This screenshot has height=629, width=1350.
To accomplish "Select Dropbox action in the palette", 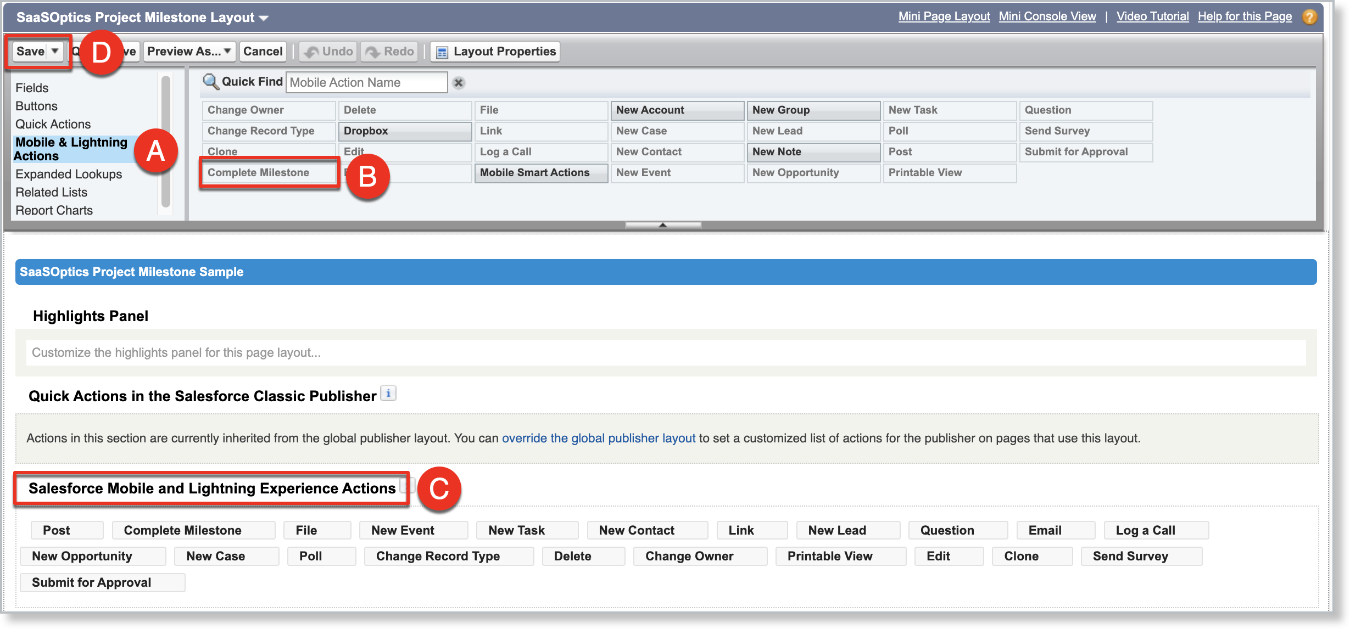I will 405,131.
